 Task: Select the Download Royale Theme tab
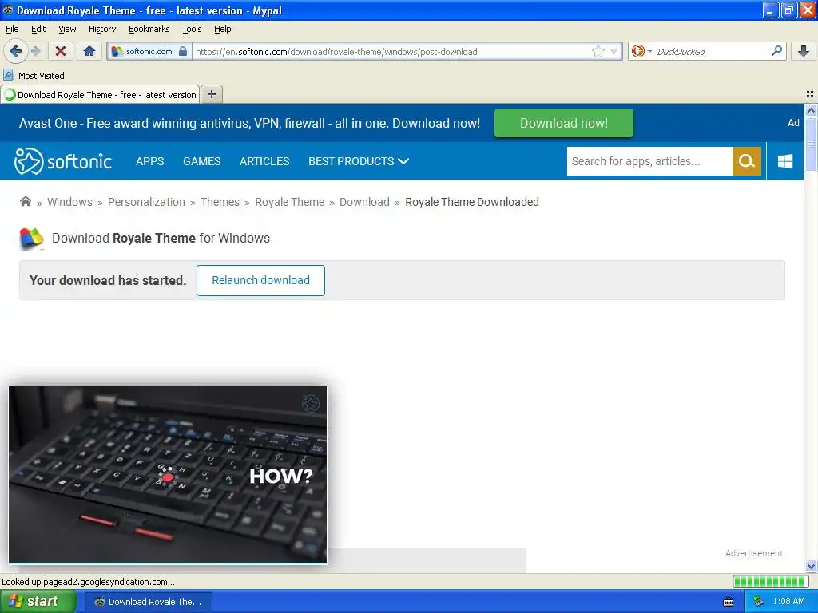point(100,94)
